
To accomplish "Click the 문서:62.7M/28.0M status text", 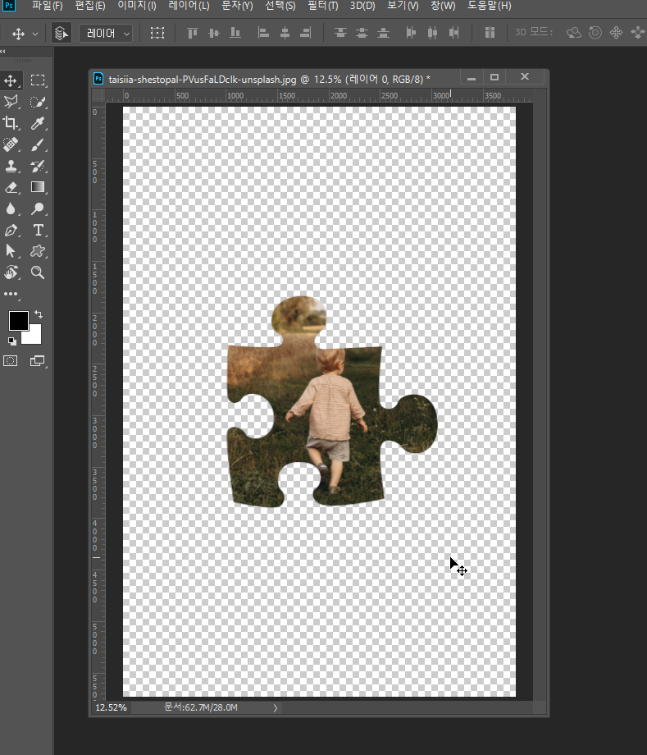I will (x=201, y=707).
